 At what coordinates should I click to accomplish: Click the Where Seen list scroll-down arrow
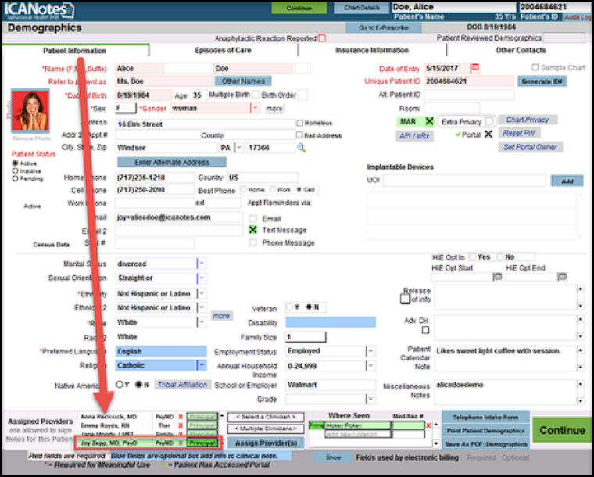point(435,443)
